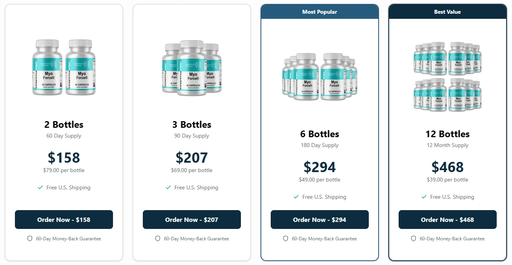The height and width of the screenshot is (265, 512).
Task: Order the 2 Bottles package for $158
Action: click(x=64, y=220)
